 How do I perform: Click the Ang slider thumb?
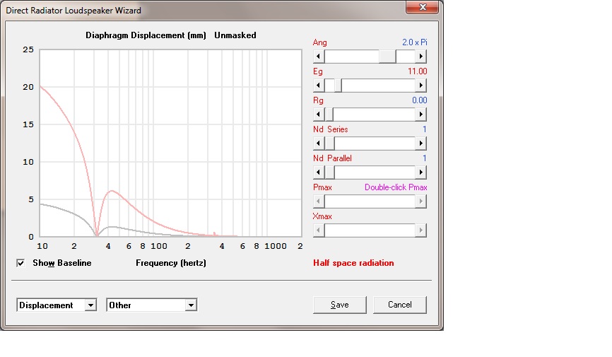click(x=387, y=57)
